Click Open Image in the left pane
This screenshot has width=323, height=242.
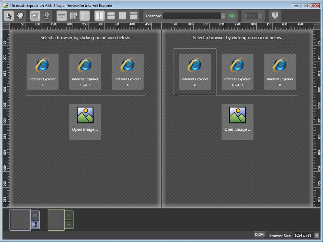tap(85, 120)
